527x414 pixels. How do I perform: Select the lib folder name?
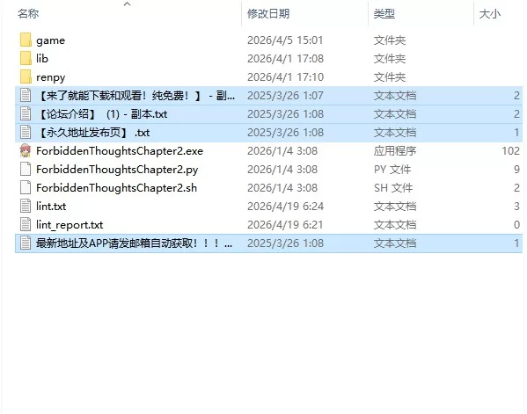(42, 58)
